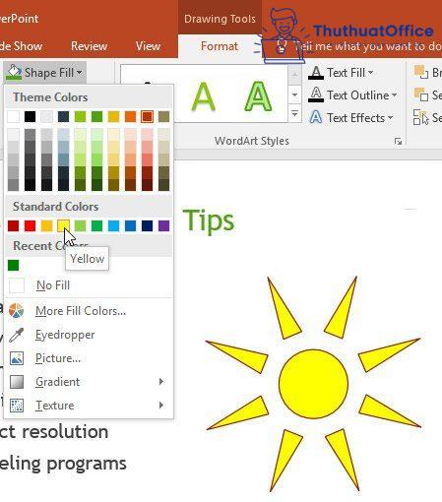Viewport: 442px width, 502px height.
Task: Open the Texture menu entry
Action: (88, 406)
